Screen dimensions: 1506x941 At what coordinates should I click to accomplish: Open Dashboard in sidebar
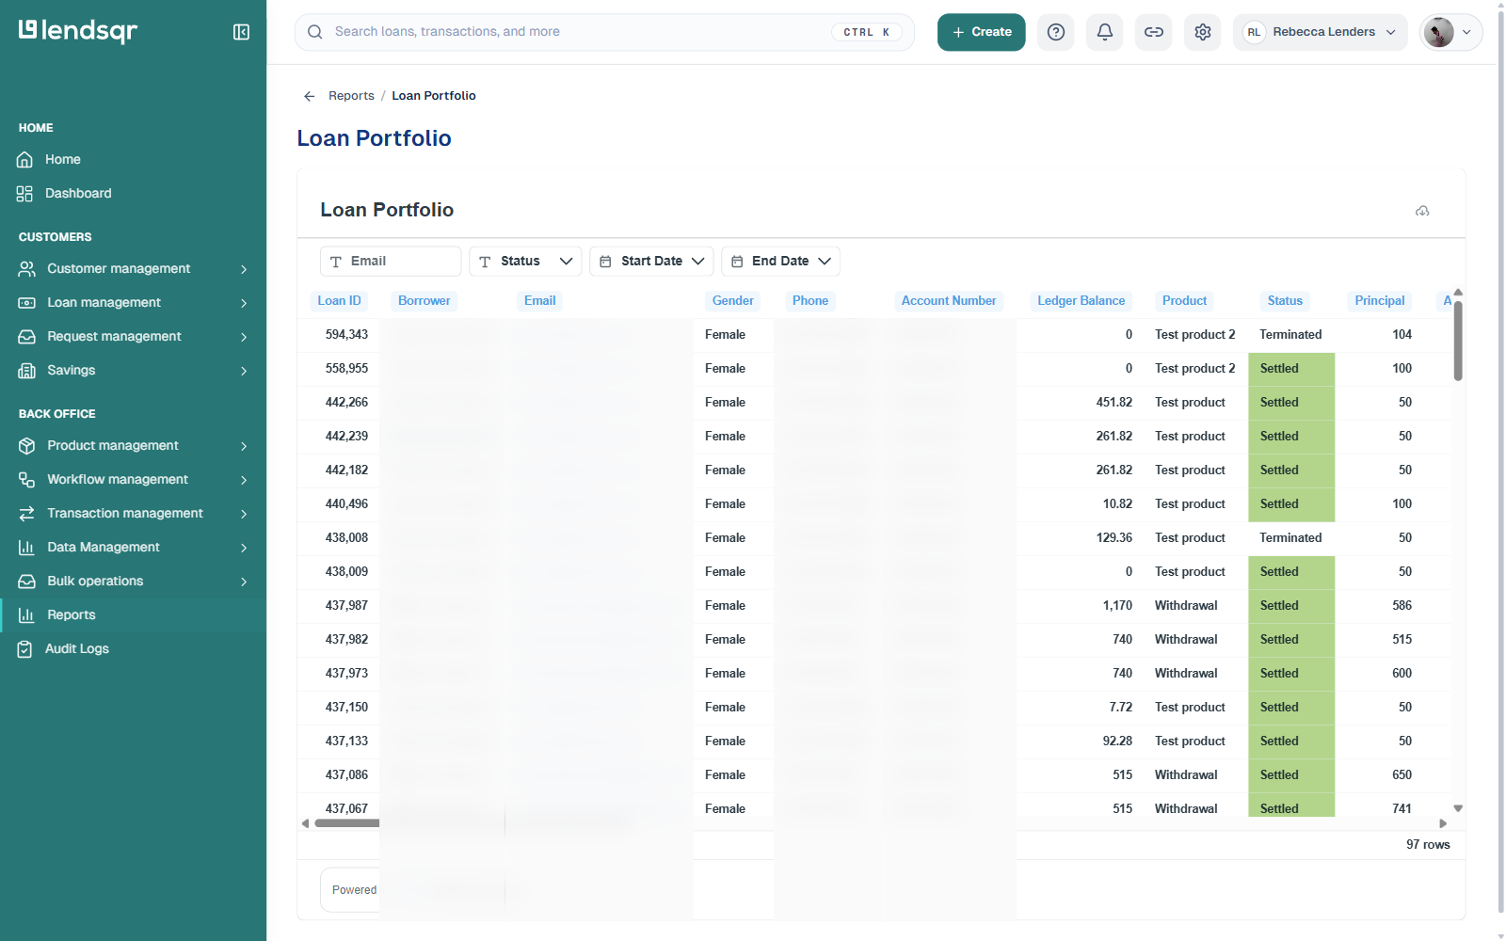(x=78, y=194)
